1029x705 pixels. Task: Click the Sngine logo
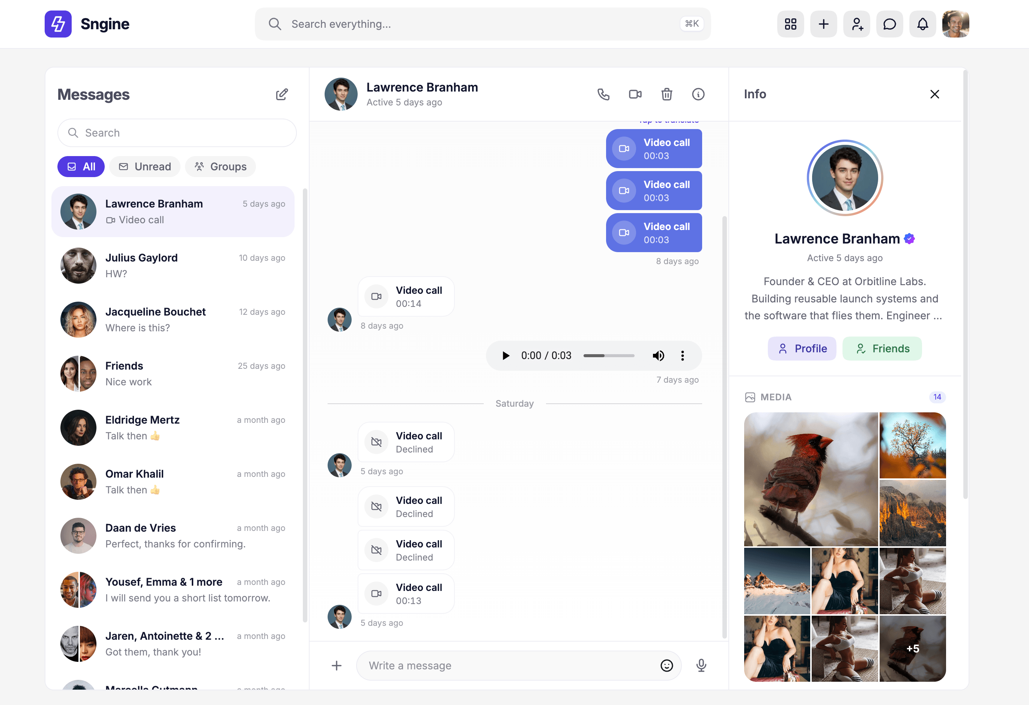(87, 24)
